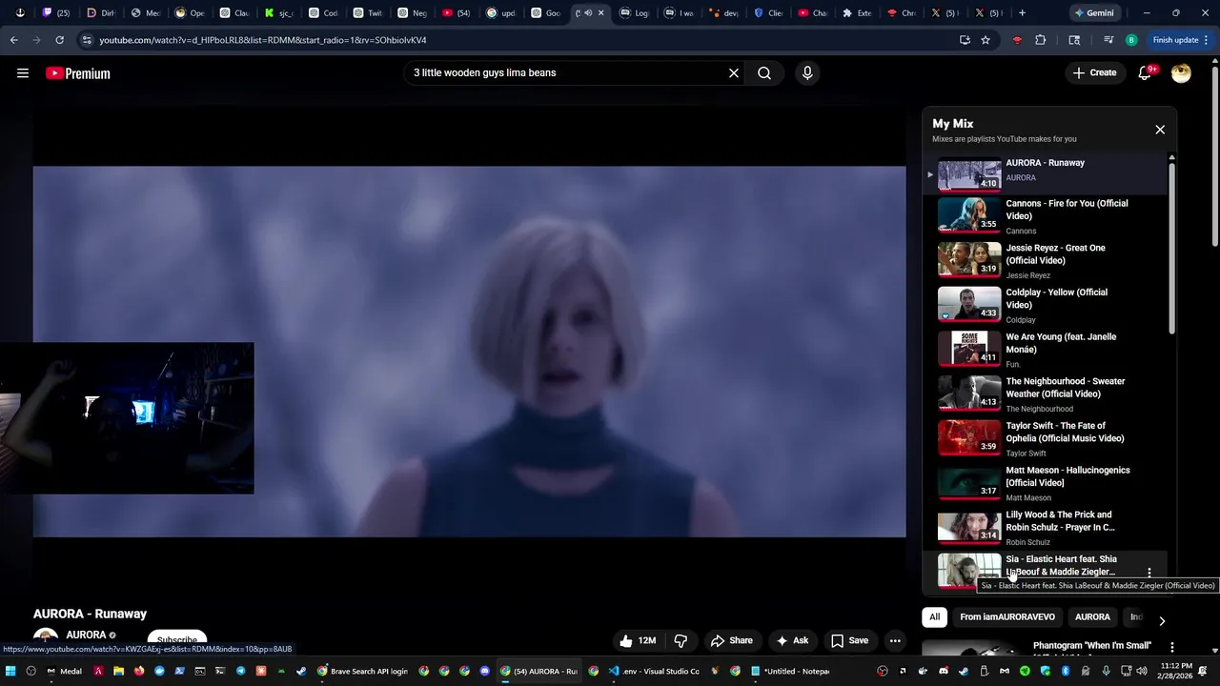The height and width of the screenshot is (686, 1220).
Task: Select the Coldplay - Yellow video title
Action: click(x=1056, y=298)
